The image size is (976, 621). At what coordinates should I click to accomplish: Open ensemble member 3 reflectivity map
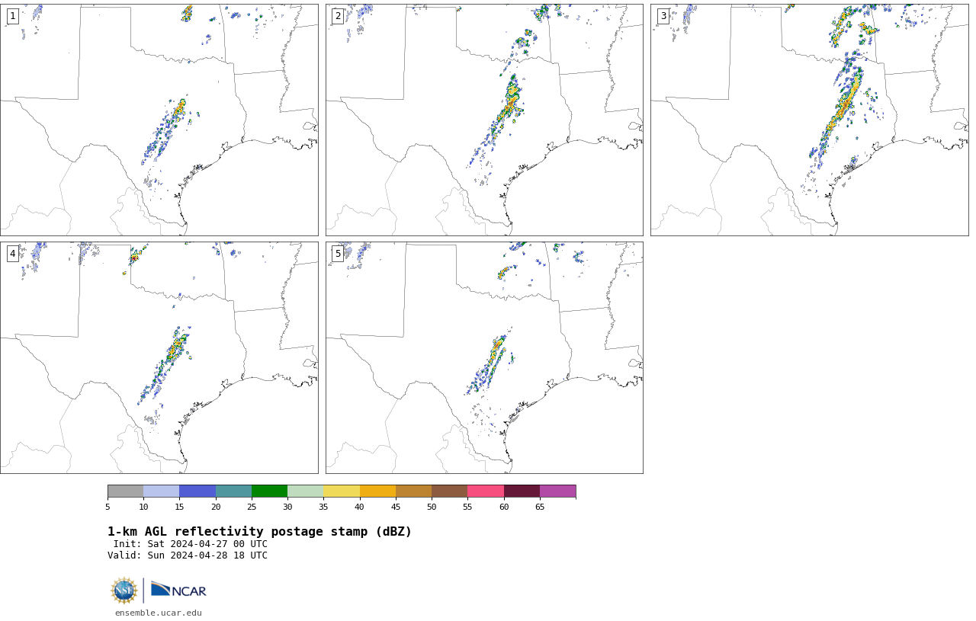(809, 120)
